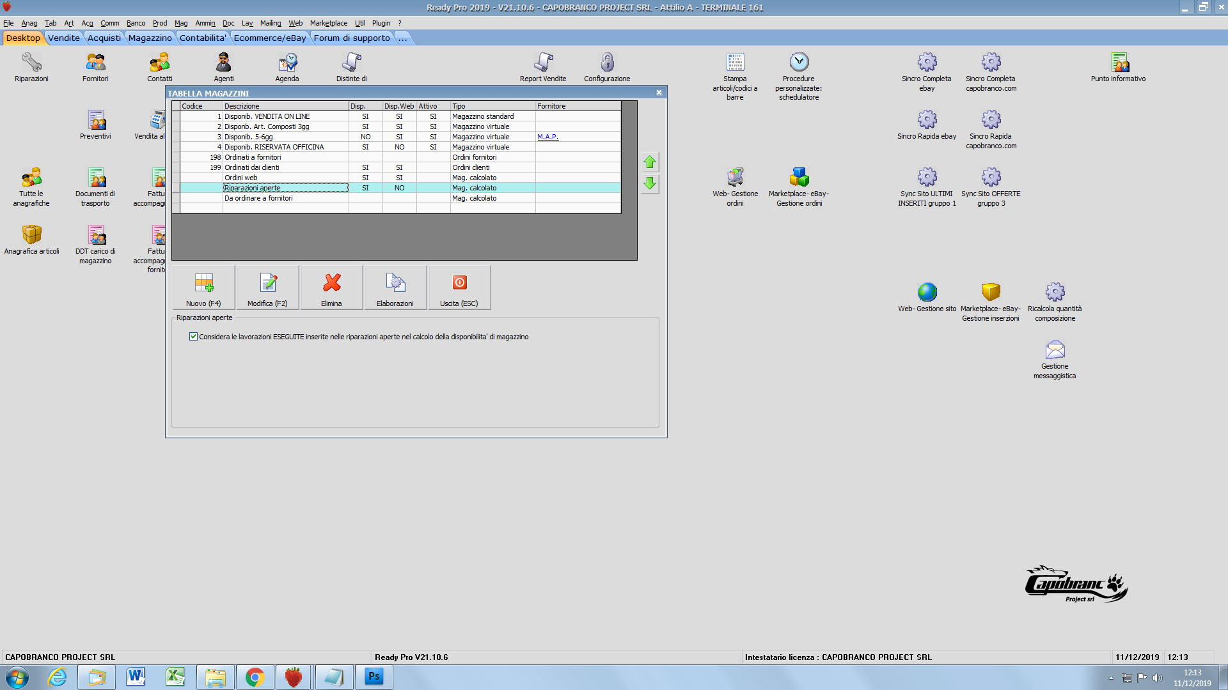Open Microsoft Word from taskbar
Image resolution: width=1228 pixels, height=690 pixels.
tap(136, 677)
